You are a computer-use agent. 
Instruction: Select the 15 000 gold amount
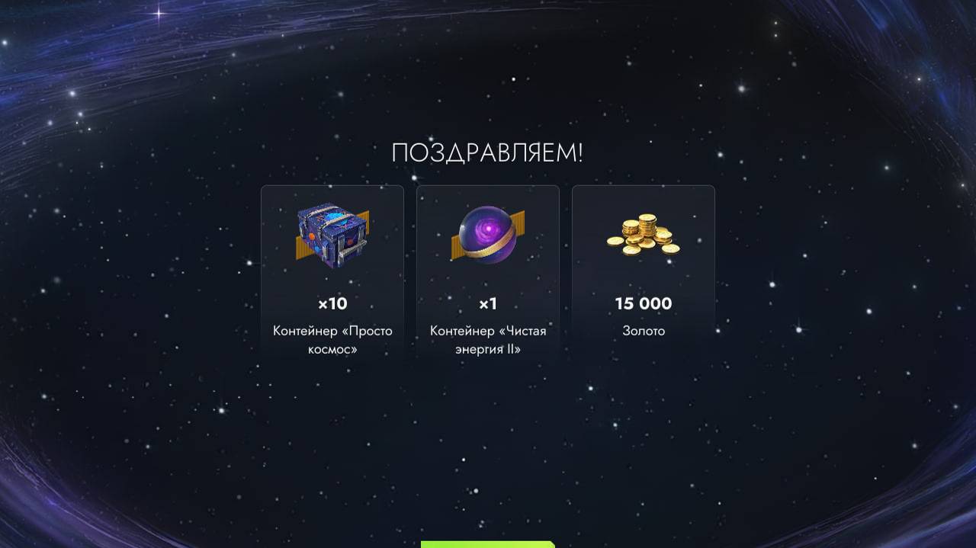click(644, 303)
